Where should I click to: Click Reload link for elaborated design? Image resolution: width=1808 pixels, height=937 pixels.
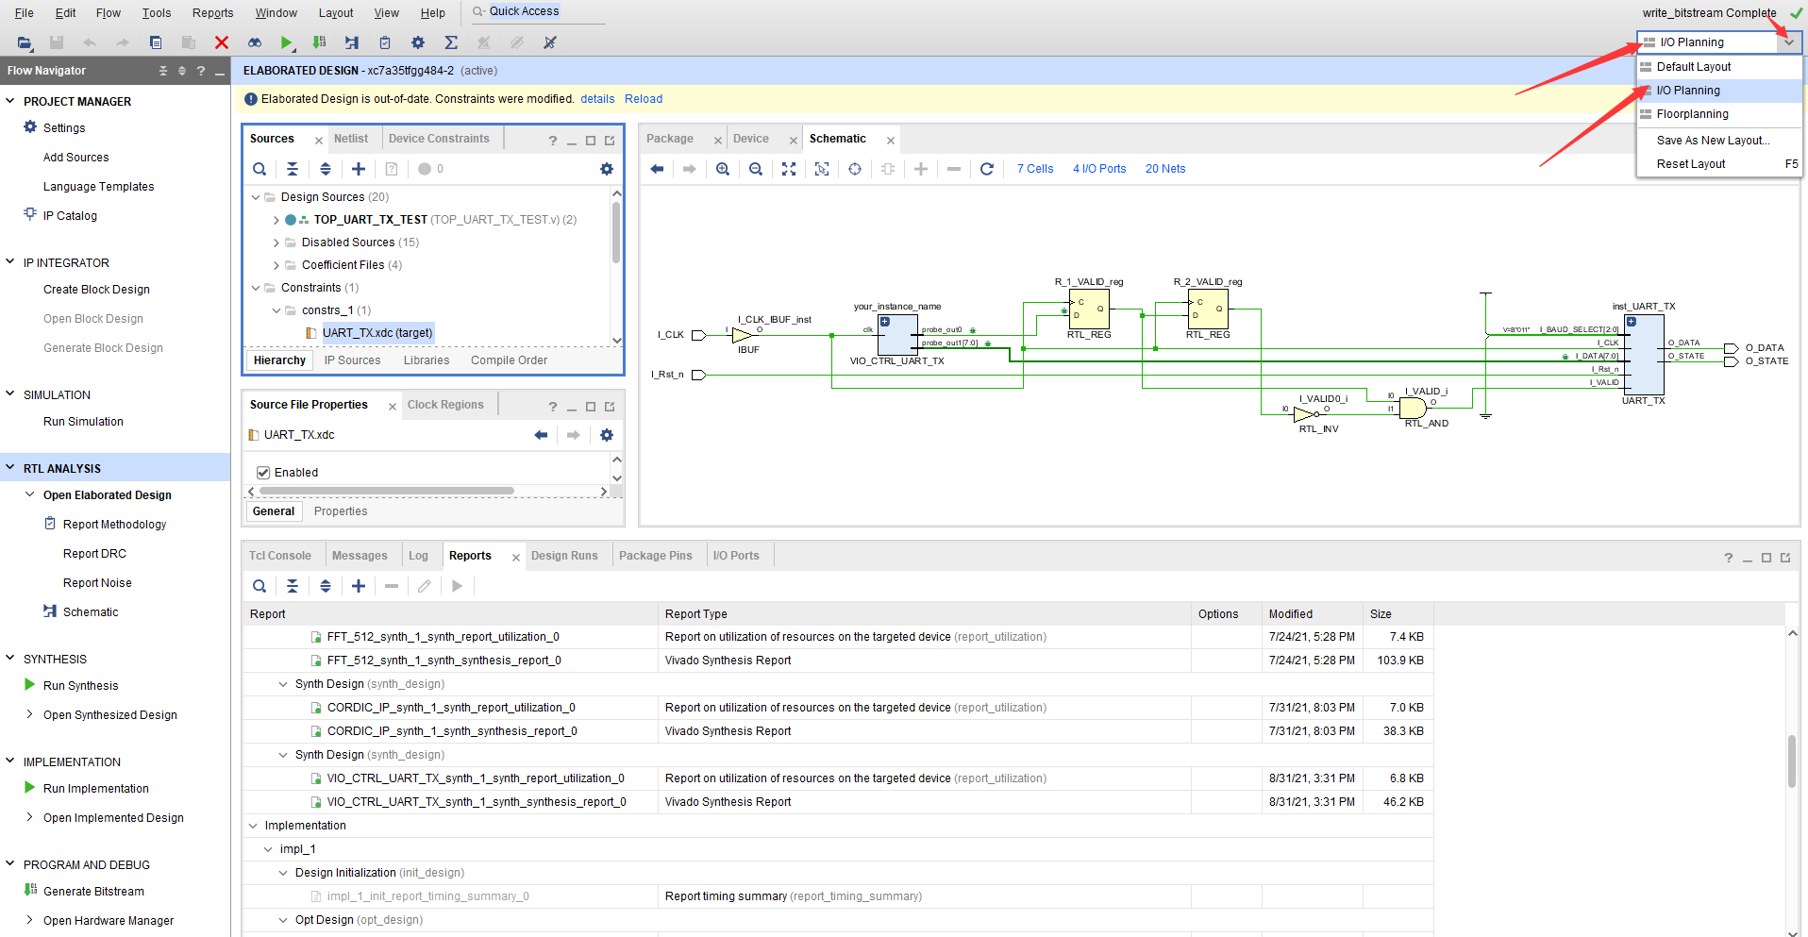coord(644,99)
